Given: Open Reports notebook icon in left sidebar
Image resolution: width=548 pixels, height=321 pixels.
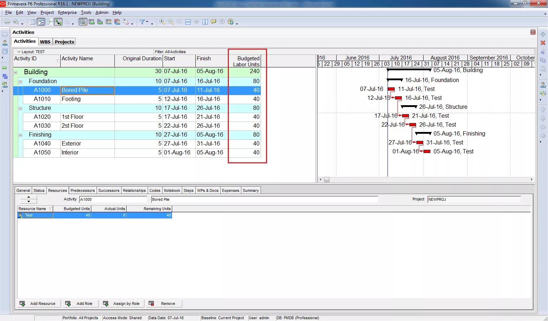Looking at the screenshot, I should (x=5, y=51).
